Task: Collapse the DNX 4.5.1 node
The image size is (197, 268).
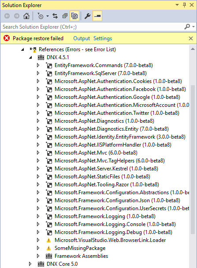Action: (x=30, y=57)
